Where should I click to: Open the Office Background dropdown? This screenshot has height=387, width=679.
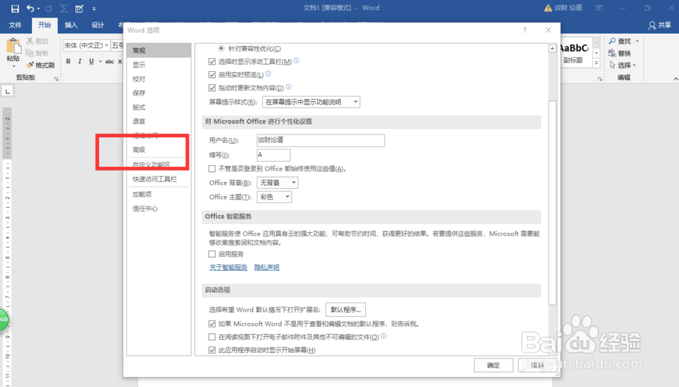(x=277, y=183)
